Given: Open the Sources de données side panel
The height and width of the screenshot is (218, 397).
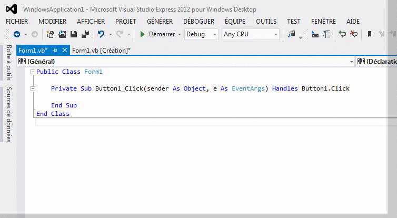Looking at the screenshot, I should tap(9, 114).
